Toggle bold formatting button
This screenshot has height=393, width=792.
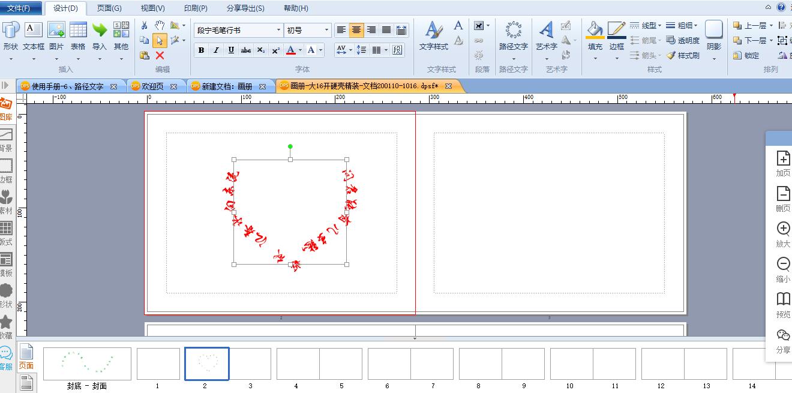click(x=201, y=50)
